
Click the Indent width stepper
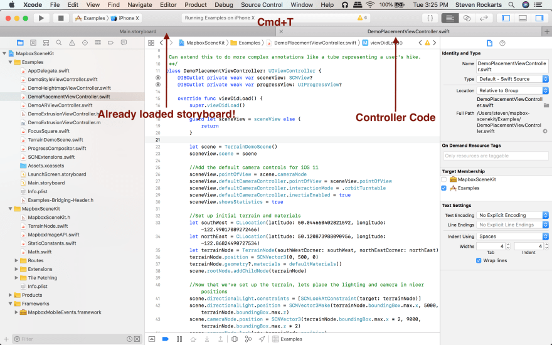546,247
